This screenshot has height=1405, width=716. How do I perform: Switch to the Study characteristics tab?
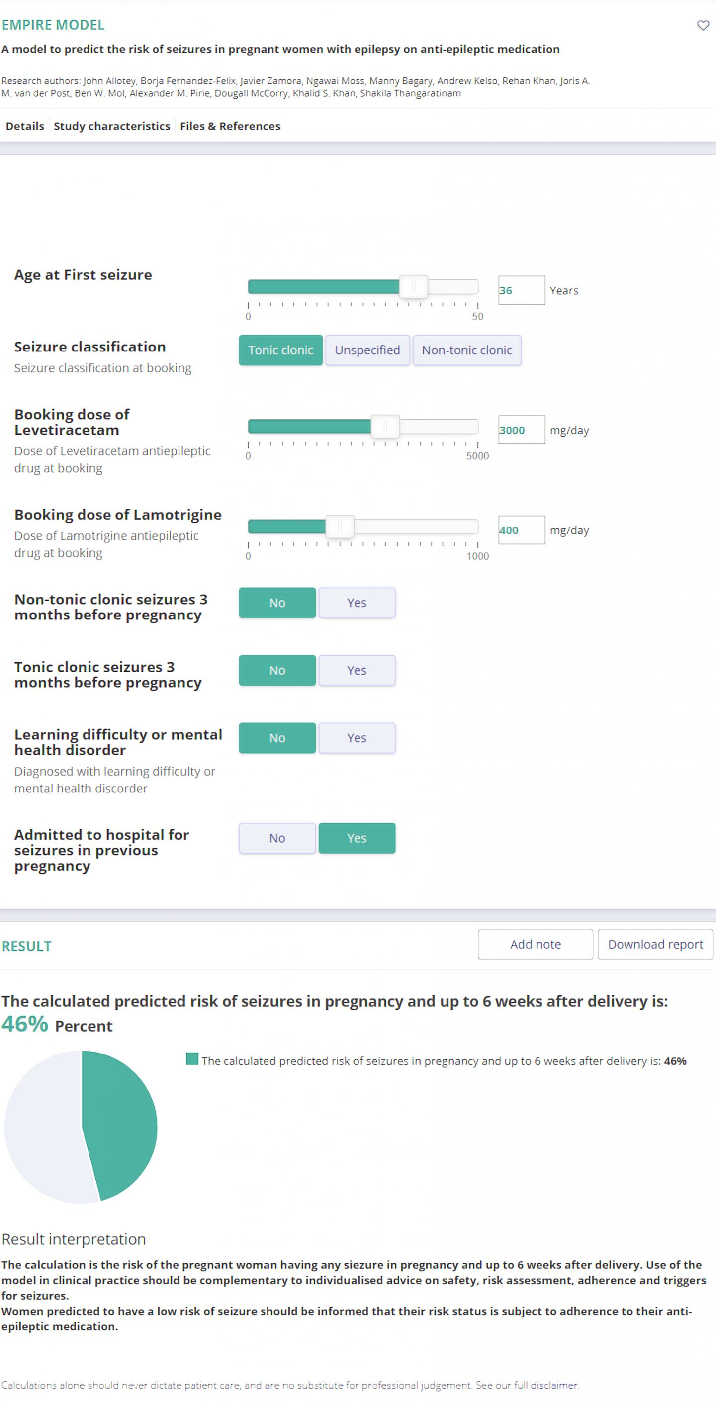(112, 126)
